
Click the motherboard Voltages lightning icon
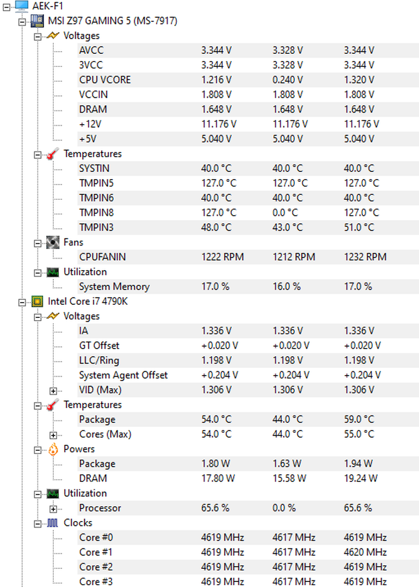(x=53, y=35)
